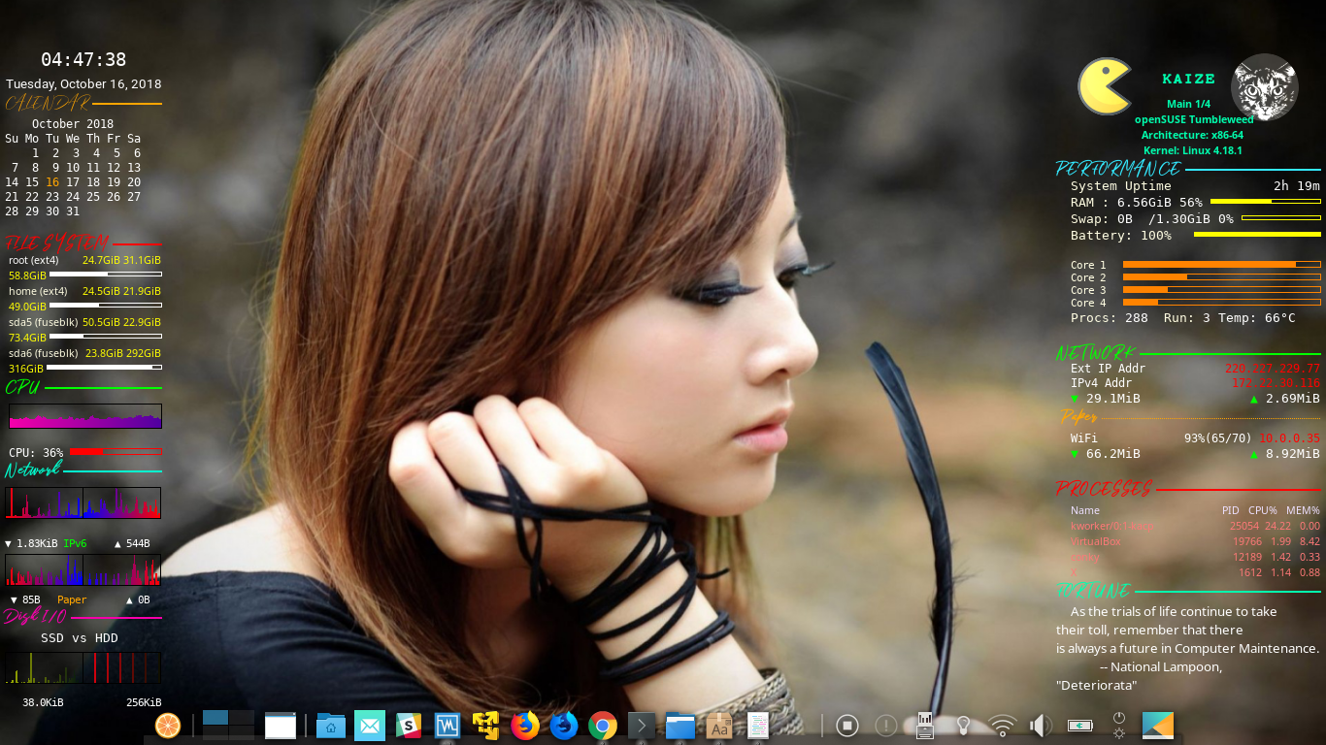Viewport: 1326px width, 745px height.
Task: Click the 'home (ext4)' filesystem entry
Action: [38, 291]
